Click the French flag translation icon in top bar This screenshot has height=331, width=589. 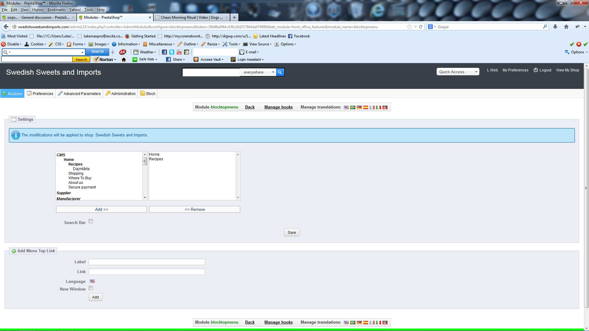click(372, 107)
